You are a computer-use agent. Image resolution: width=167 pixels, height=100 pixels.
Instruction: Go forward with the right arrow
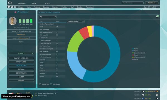pos(11,3)
